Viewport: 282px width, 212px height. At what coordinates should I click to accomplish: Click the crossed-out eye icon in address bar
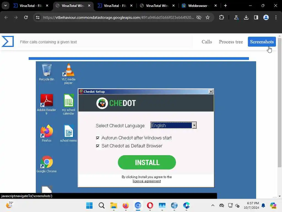click(199, 17)
